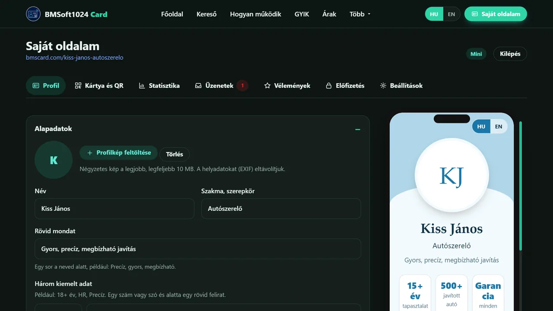Click the Törlés button

[x=175, y=154]
